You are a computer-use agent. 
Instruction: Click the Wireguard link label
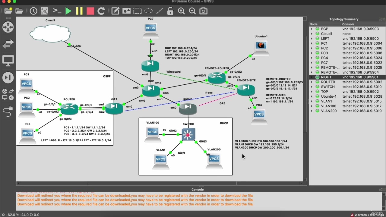173,72
